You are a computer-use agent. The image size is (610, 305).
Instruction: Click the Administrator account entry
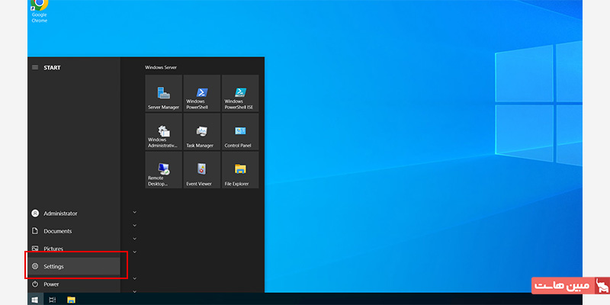[x=59, y=213]
